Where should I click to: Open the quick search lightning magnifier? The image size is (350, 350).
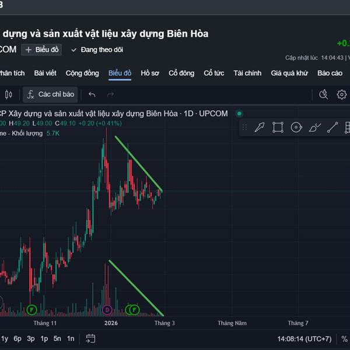[x=323, y=94]
